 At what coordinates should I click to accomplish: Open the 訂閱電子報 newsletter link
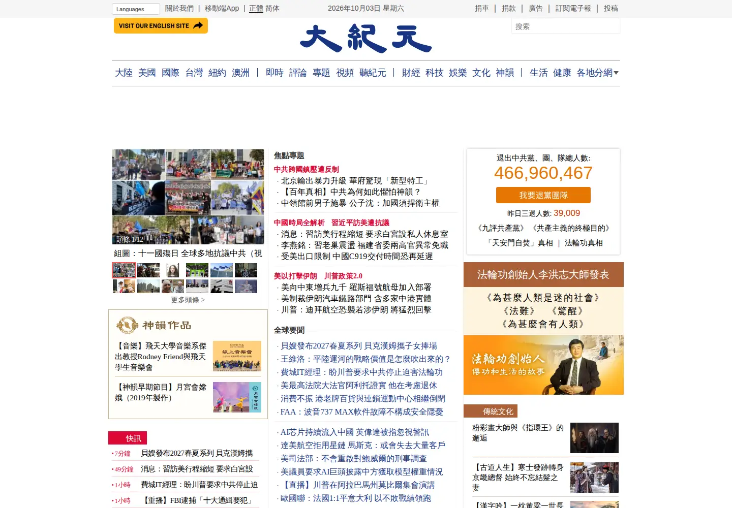pyautogui.click(x=573, y=8)
